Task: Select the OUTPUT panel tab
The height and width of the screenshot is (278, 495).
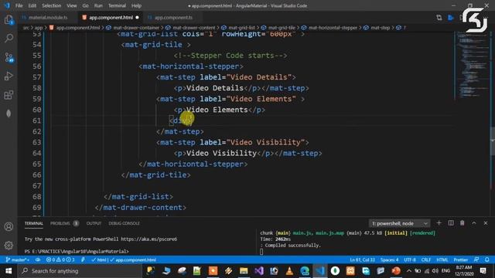Action: [94, 223]
